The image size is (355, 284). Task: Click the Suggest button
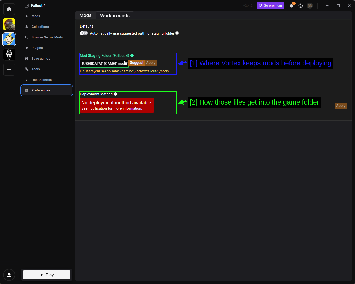click(136, 63)
